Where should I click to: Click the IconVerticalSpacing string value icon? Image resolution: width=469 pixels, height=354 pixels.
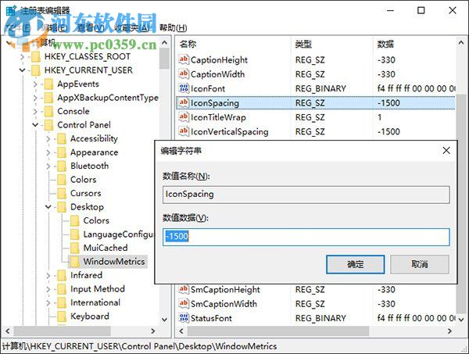184,131
